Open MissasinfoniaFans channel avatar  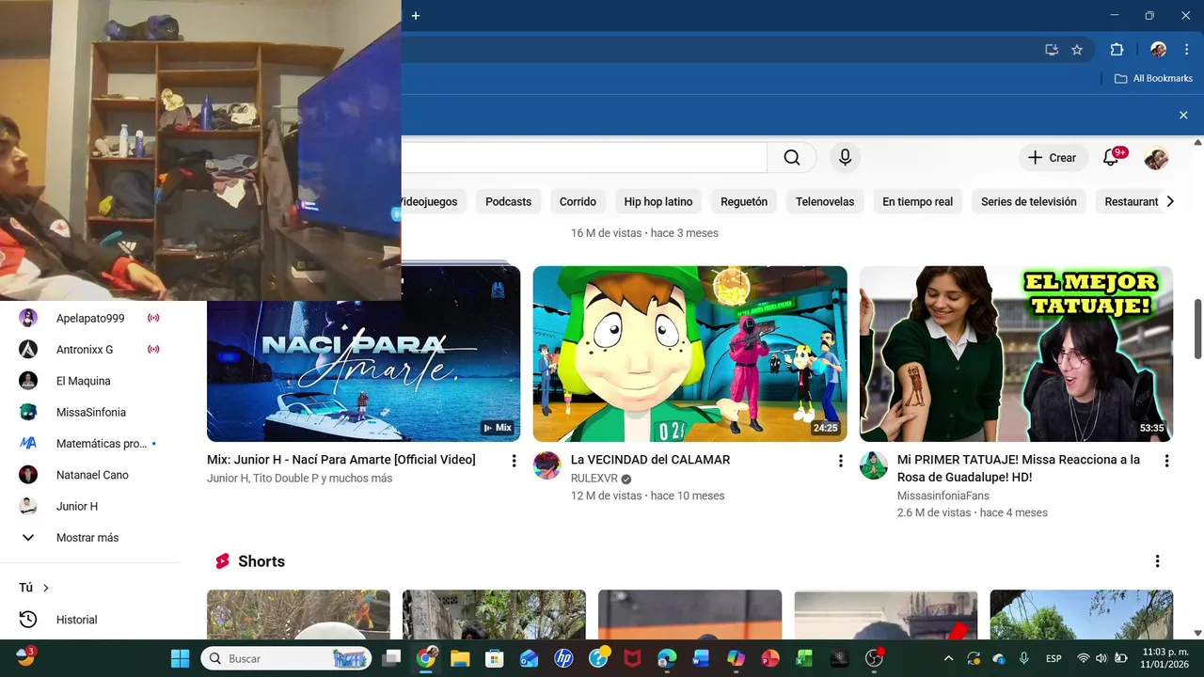coord(873,465)
